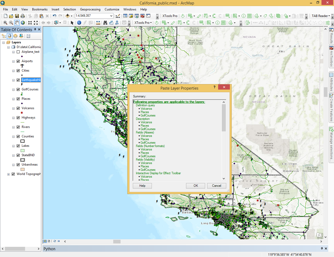This screenshot has height=257, width=334.
Task: Choose the Select Elements arrow tool
Action: (x=72, y=23)
